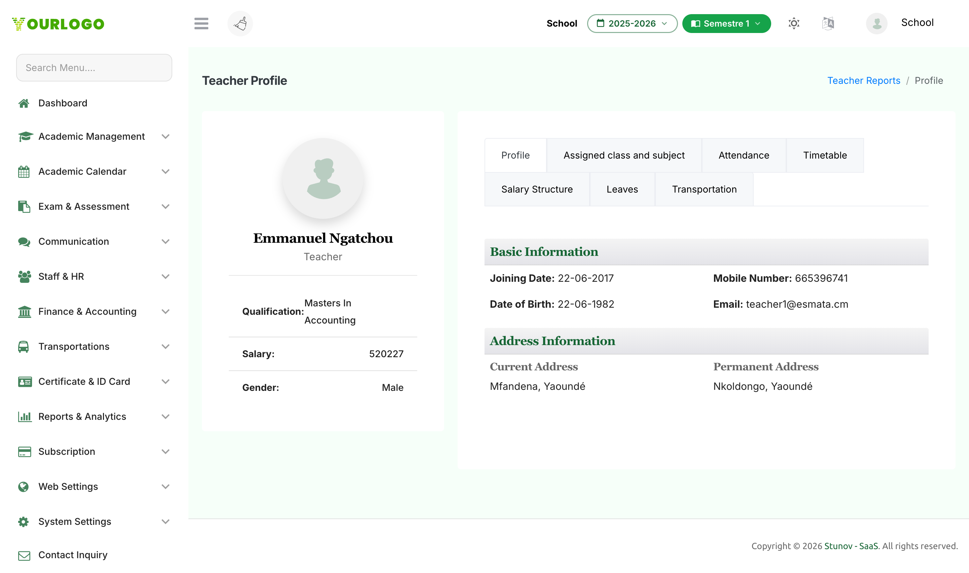Screen dimensions: 969x573
Task: Click the joining date 22-06-2017
Action: pyautogui.click(x=585, y=278)
